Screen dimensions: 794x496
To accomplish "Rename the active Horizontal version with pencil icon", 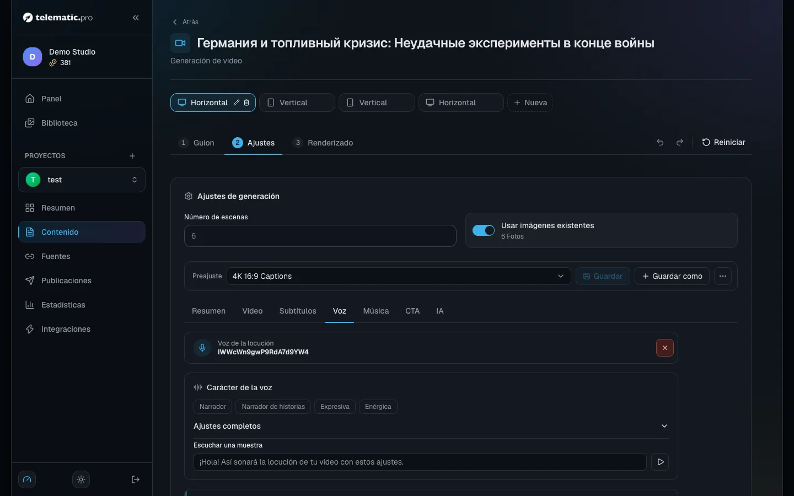I will click(237, 103).
